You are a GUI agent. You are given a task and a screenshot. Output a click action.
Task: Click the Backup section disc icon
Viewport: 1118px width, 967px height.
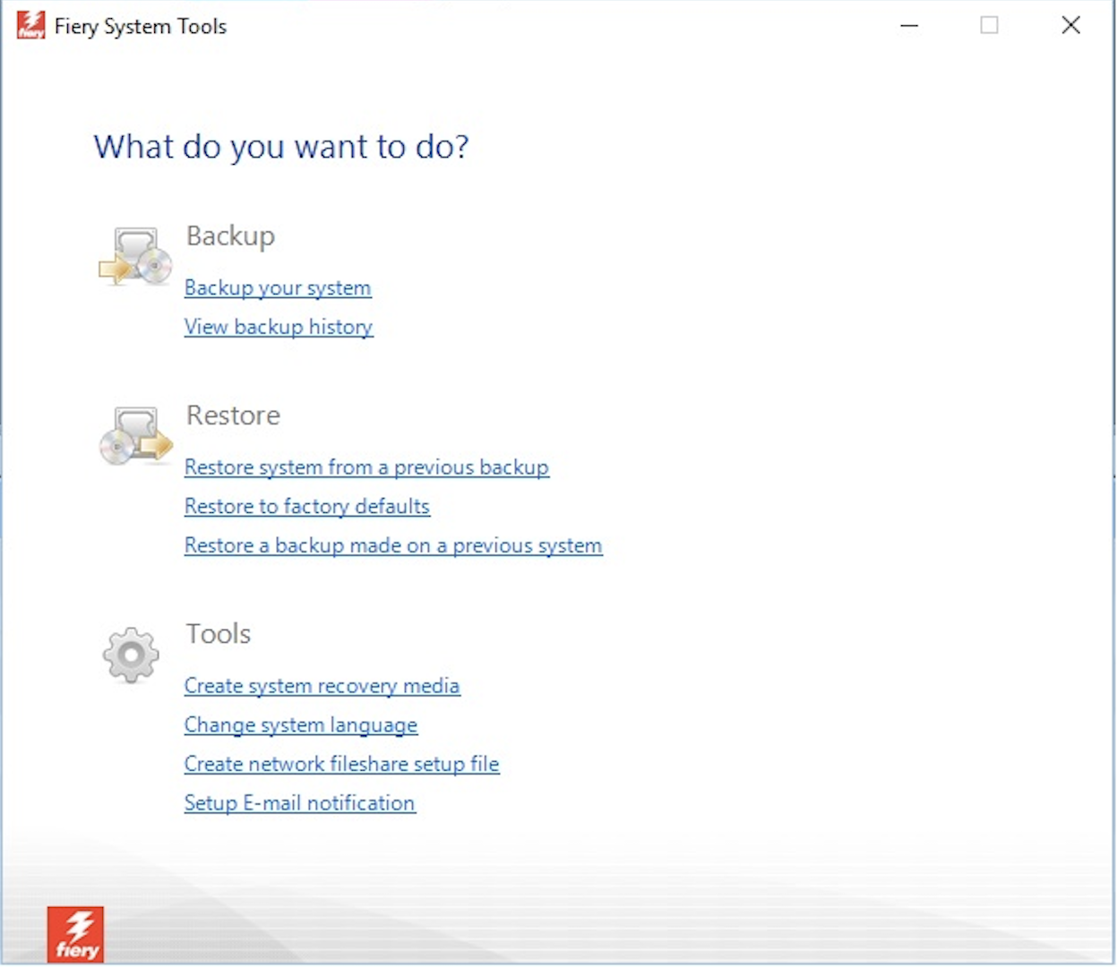coord(135,257)
